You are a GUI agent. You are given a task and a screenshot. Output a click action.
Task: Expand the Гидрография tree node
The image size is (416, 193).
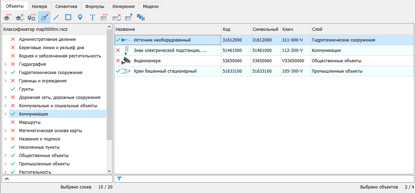point(5,64)
